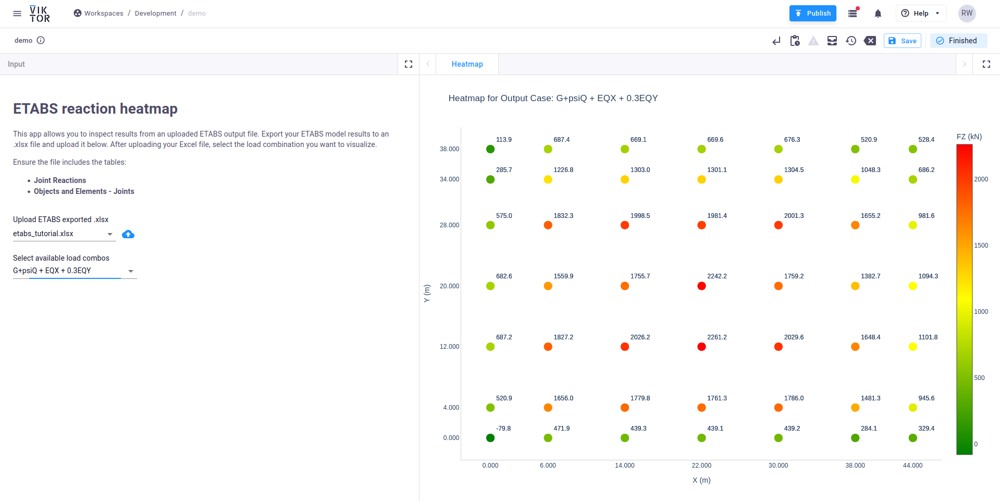The image size is (1000, 501).
Task: Go to Workspaces in the breadcrumb
Action: pyautogui.click(x=103, y=14)
